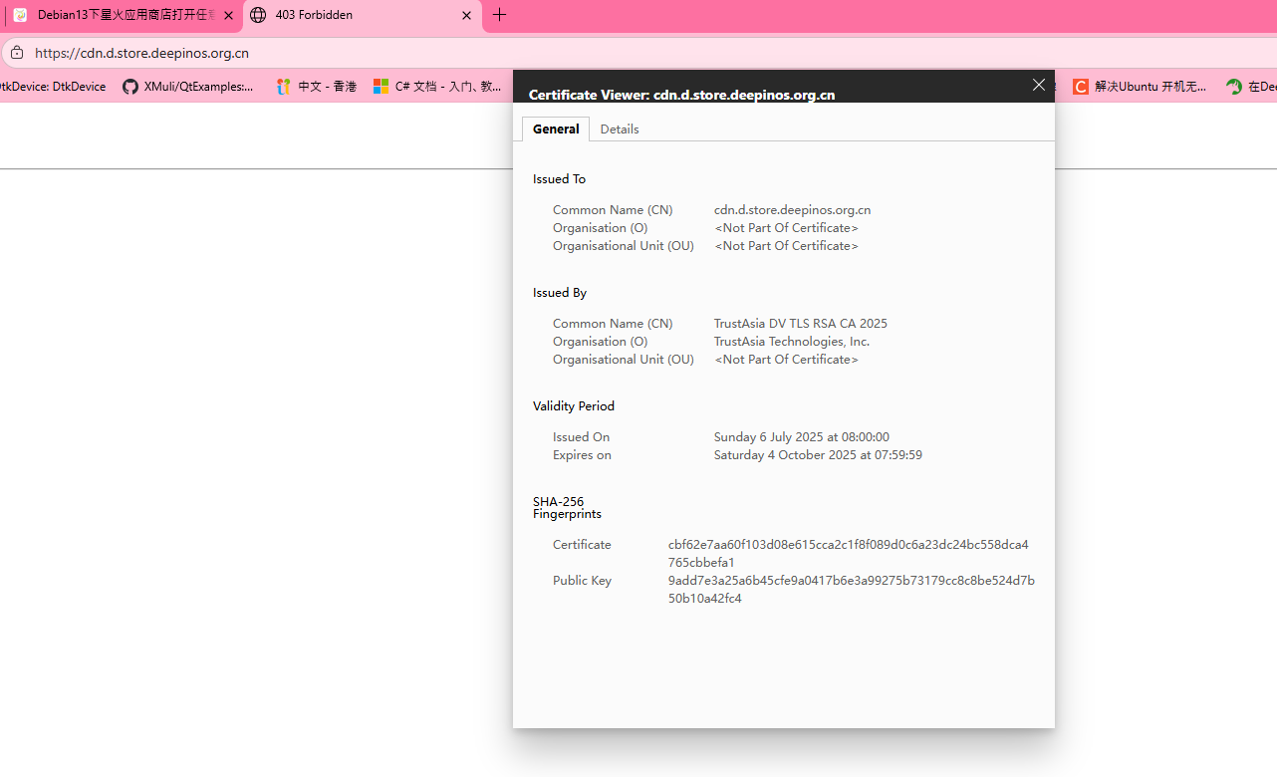Viewport: 1277px width, 777px height.
Task: Switch to the Details tab
Action: click(x=620, y=129)
